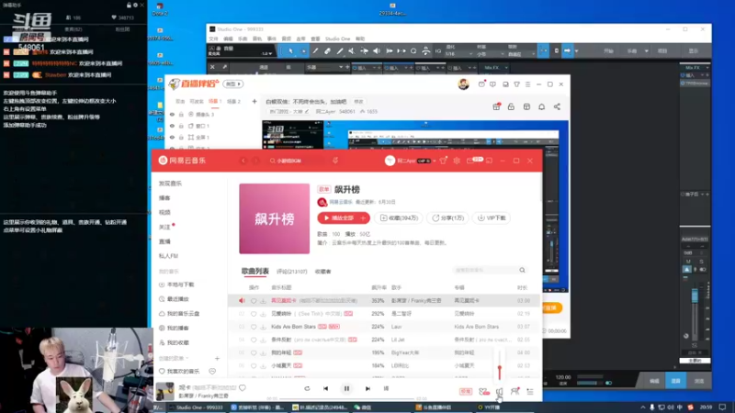Open artist Lauv link in the song list
735x413 pixels.
tap(397, 327)
